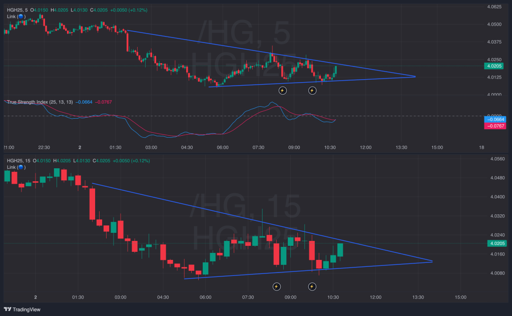Open the earlier lightning event marker on the 15-minute chart
This screenshot has height=316, width=512.
[x=277, y=286]
